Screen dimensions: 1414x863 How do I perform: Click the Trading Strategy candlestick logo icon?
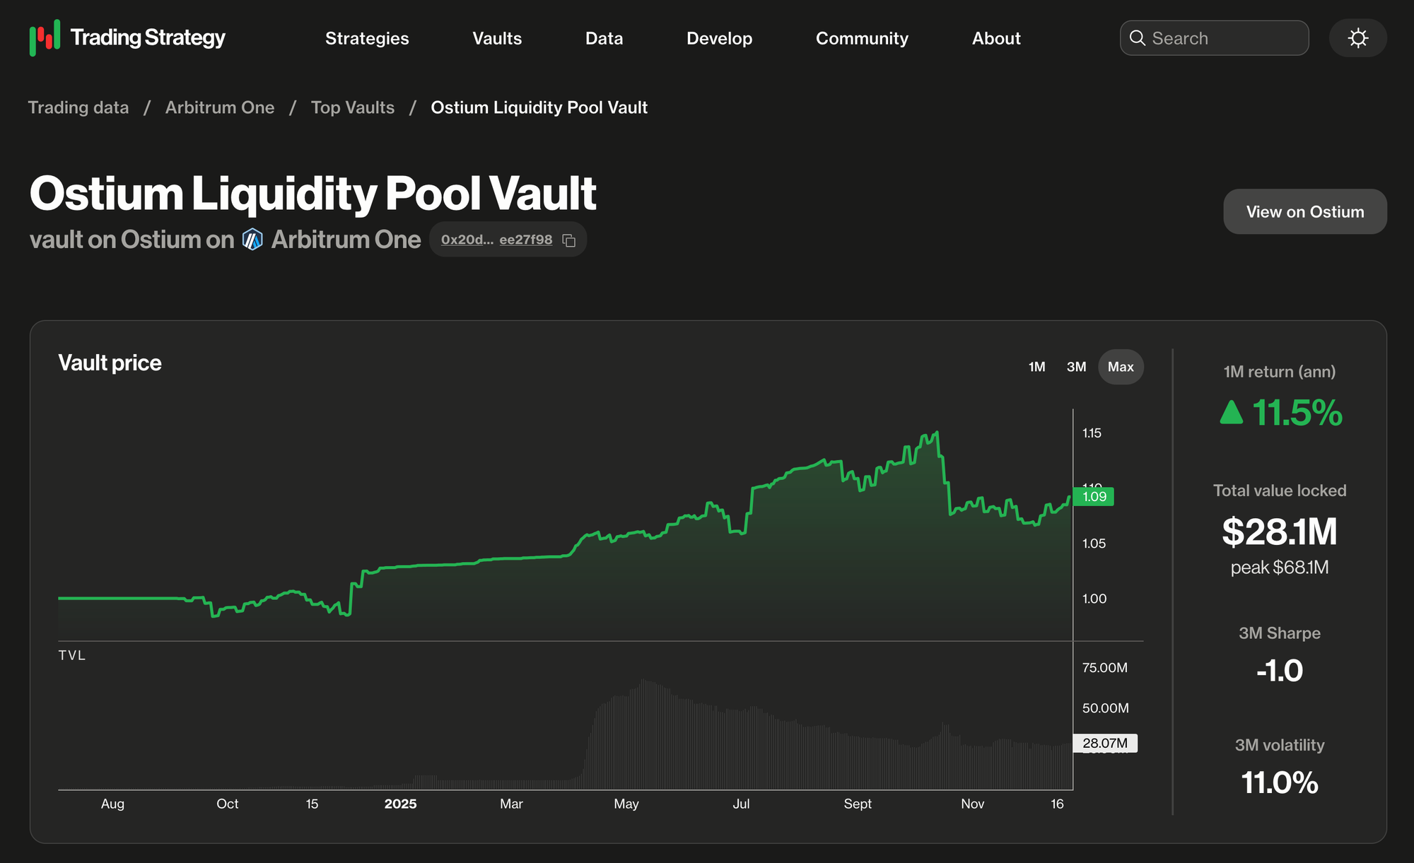point(45,37)
